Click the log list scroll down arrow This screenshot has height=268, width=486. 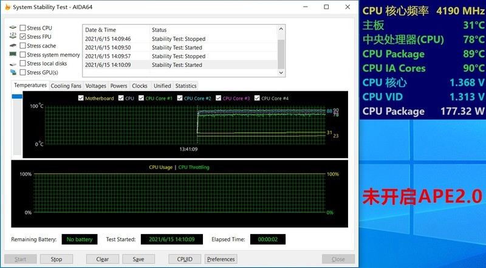click(x=281, y=72)
